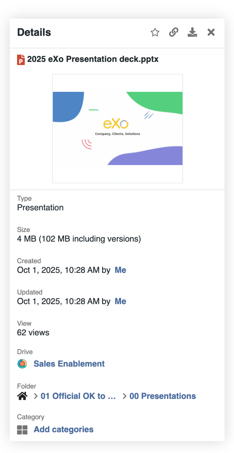Click the 'Add categories' link

tap(64, 429)
